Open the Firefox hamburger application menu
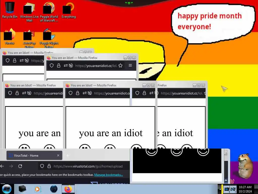The height and width of the screenshot is (194, 258). coord(130,65)
